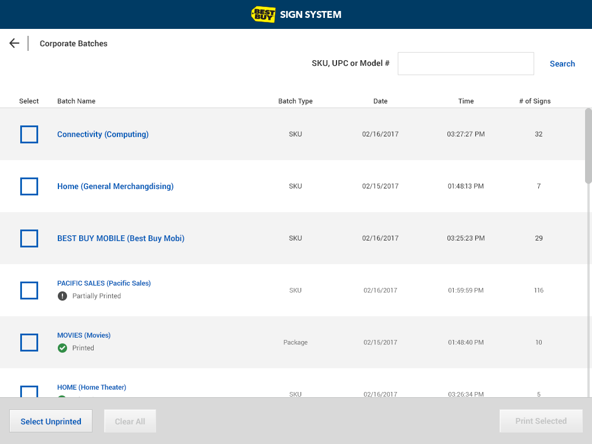Click the sign count 7 for Home
592x444 pixels.
539,186
